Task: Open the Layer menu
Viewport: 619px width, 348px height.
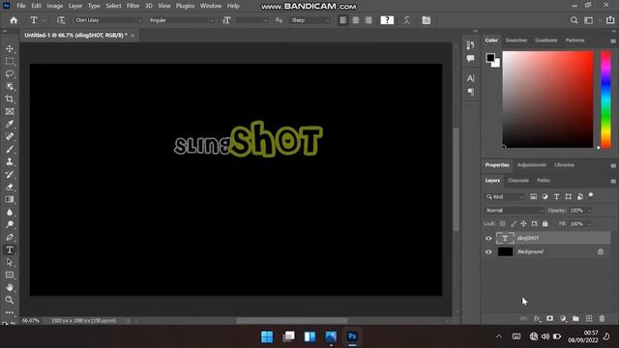Action: 75,6
